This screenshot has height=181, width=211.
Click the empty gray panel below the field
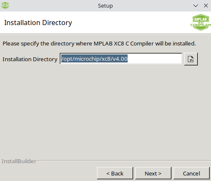coord(105,110)
